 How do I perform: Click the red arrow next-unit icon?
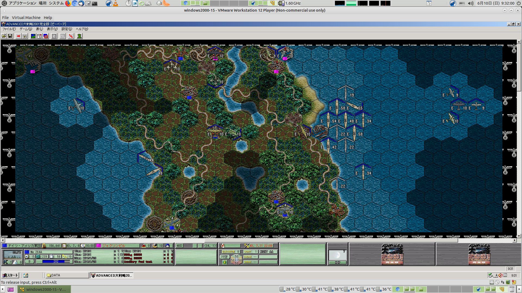click(18, 36)
